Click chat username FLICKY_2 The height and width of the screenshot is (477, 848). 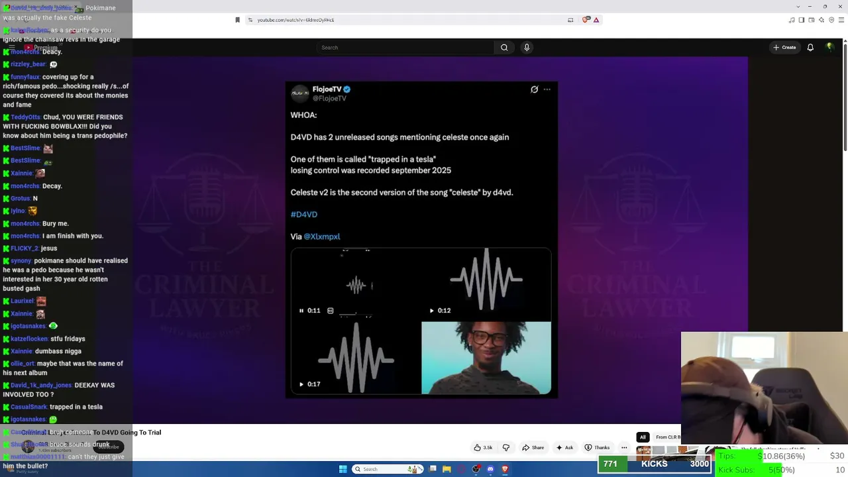tap(25, 248)
